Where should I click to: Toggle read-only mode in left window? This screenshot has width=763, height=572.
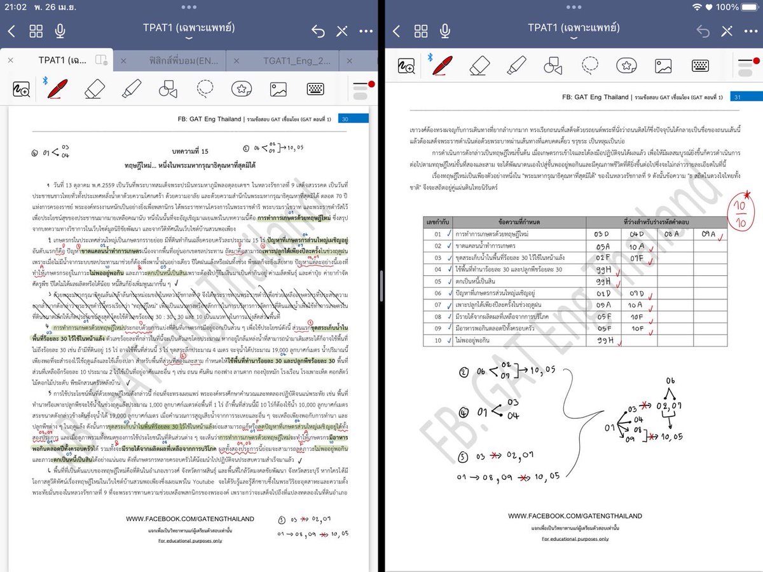pyautogui.click(x=341, y=31)
